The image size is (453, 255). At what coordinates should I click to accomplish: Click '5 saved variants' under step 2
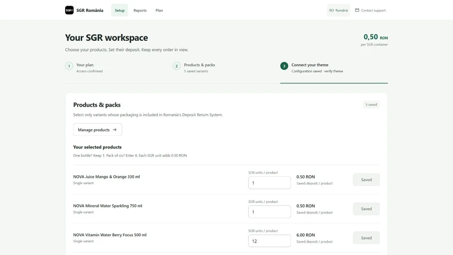click(196, 71)
